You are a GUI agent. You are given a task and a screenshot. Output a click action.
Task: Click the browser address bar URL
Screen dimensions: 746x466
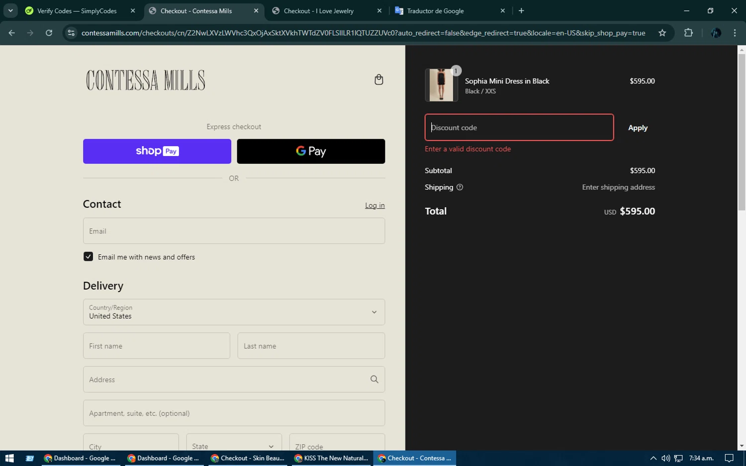pyautogui.click(x=363, y=33)
